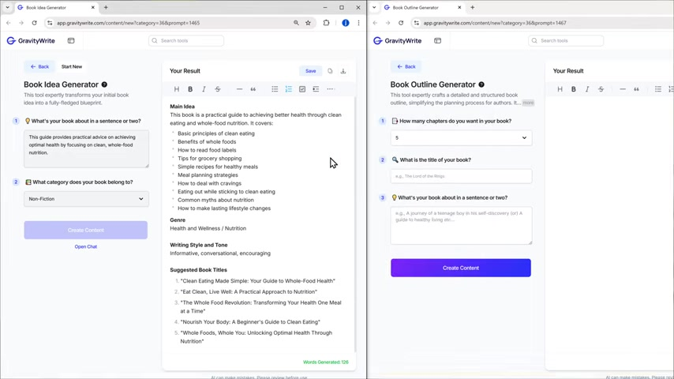This screenshot has width=674, height=379.
Task: Expand description with the 'more' link
Action: click(x=528, y=103)
